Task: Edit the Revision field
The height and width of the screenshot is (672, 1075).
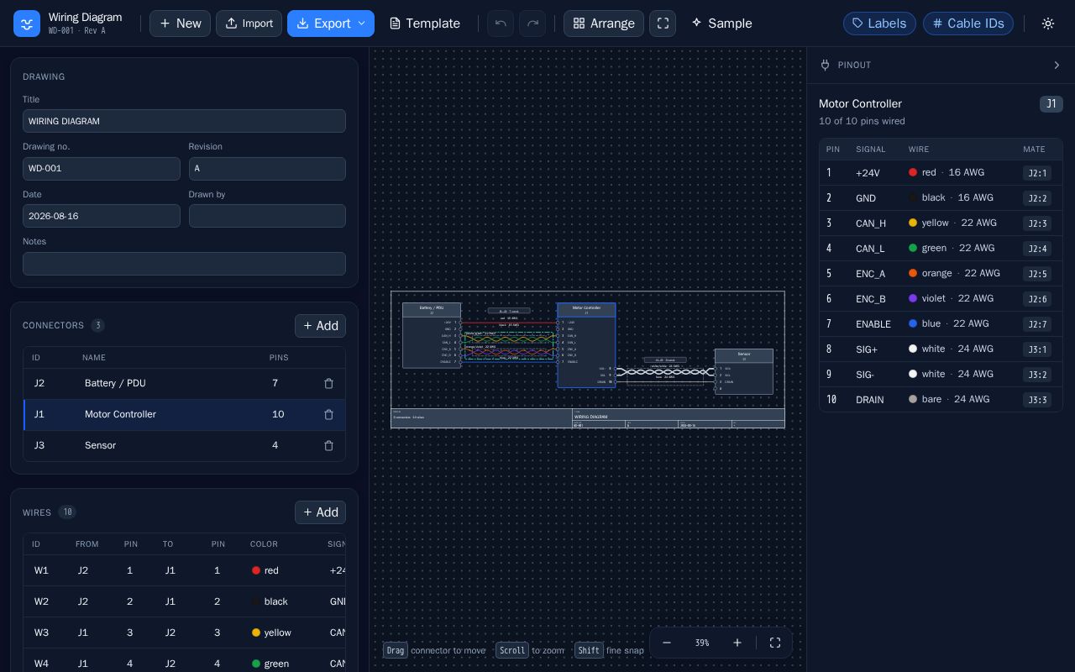Action: click(x=267, y=169)
